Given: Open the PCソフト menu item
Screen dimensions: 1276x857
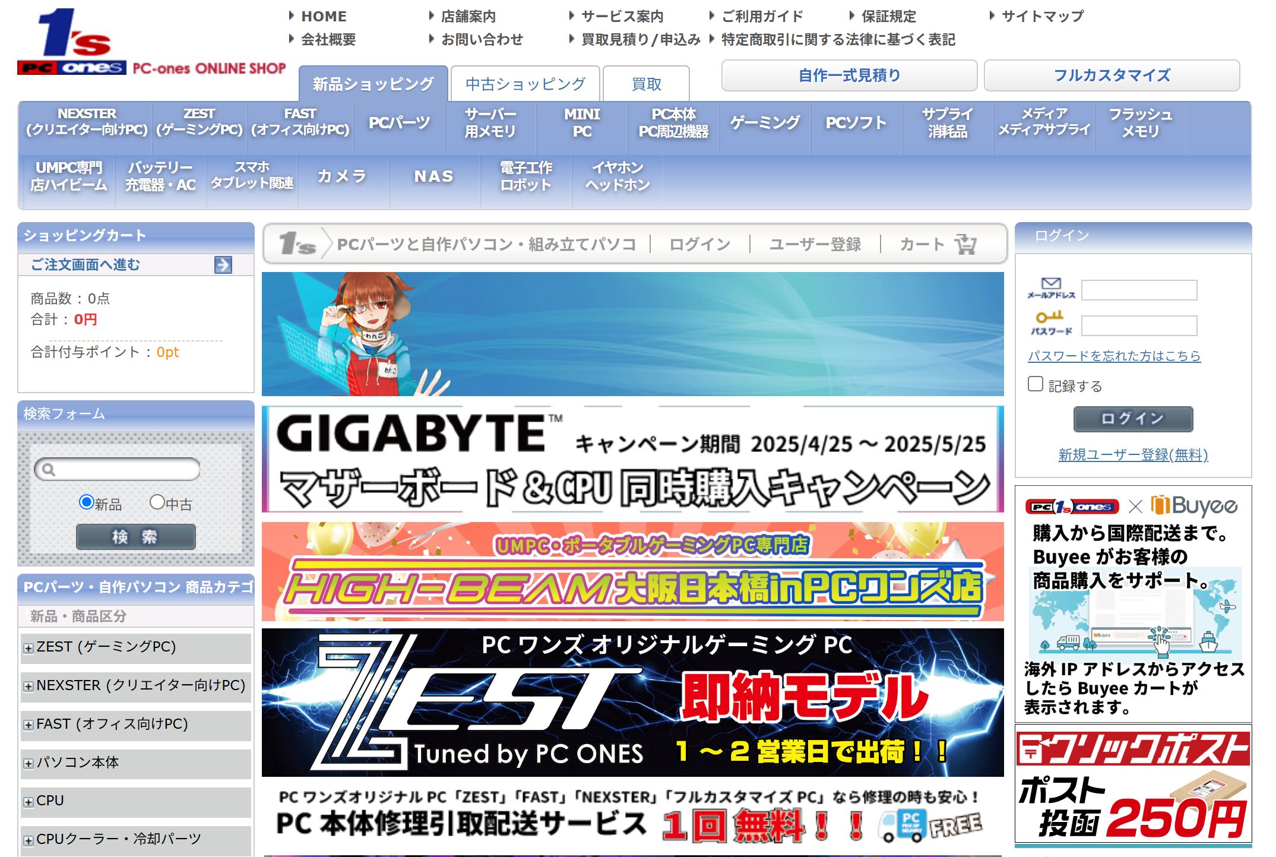Looking at the screenshot, I should [856, 123].
